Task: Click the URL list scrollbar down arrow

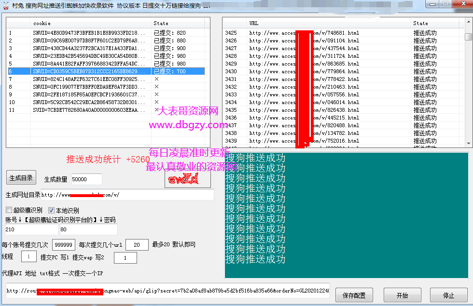Action: point(468,143)
